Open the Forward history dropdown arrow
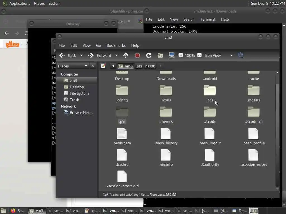 [117, 55]
